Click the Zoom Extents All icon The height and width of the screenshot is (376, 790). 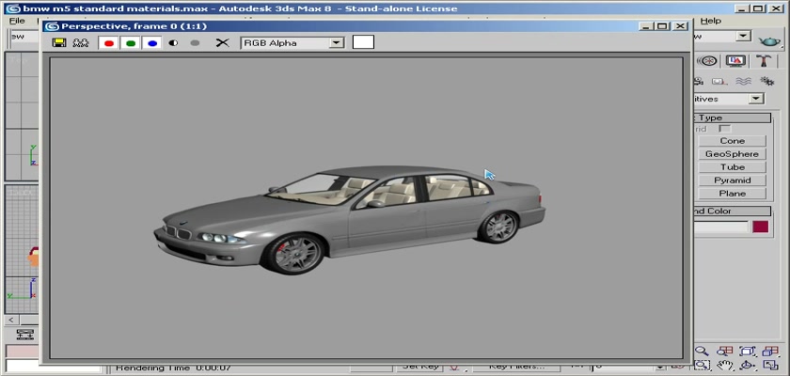point(770,351)
